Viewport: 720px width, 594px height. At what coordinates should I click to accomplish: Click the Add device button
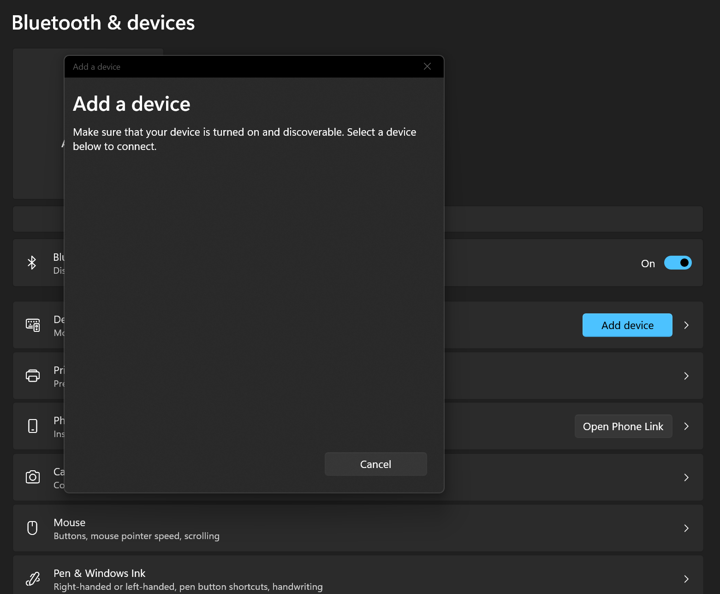pyautogui.click(x=627, y=325)
